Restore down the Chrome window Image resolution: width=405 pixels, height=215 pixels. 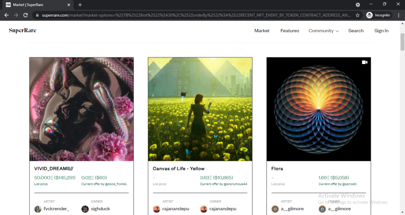click(x=385, y=4)
